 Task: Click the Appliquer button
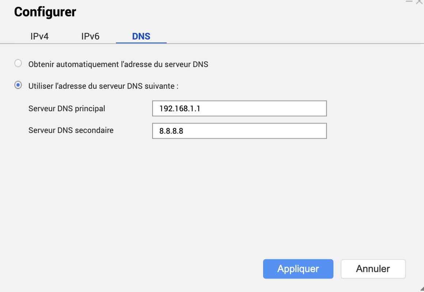click(x=298, y=269)
